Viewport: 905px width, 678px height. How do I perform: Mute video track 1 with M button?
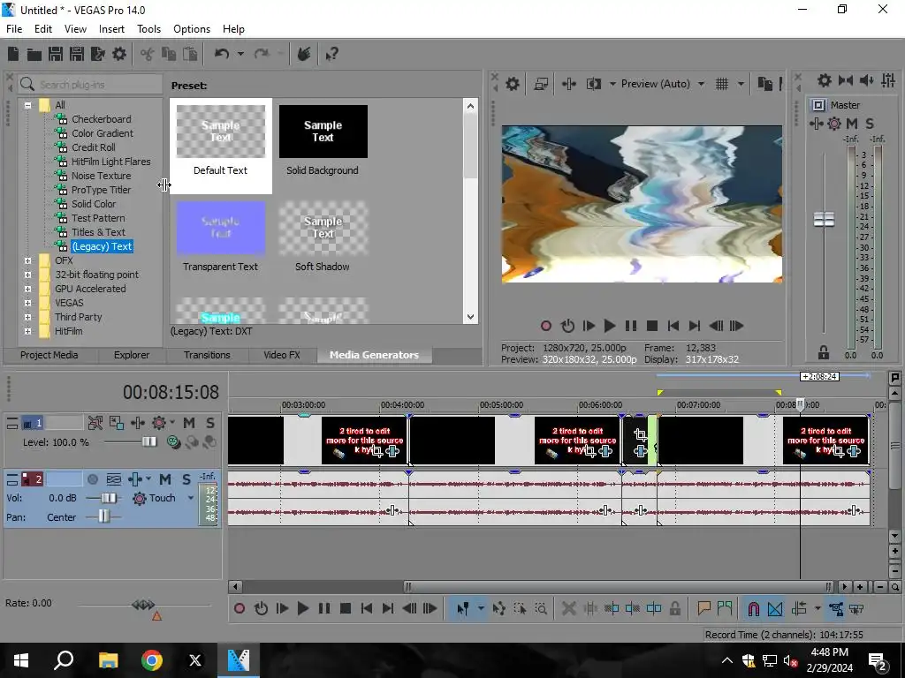coord(189,423)
